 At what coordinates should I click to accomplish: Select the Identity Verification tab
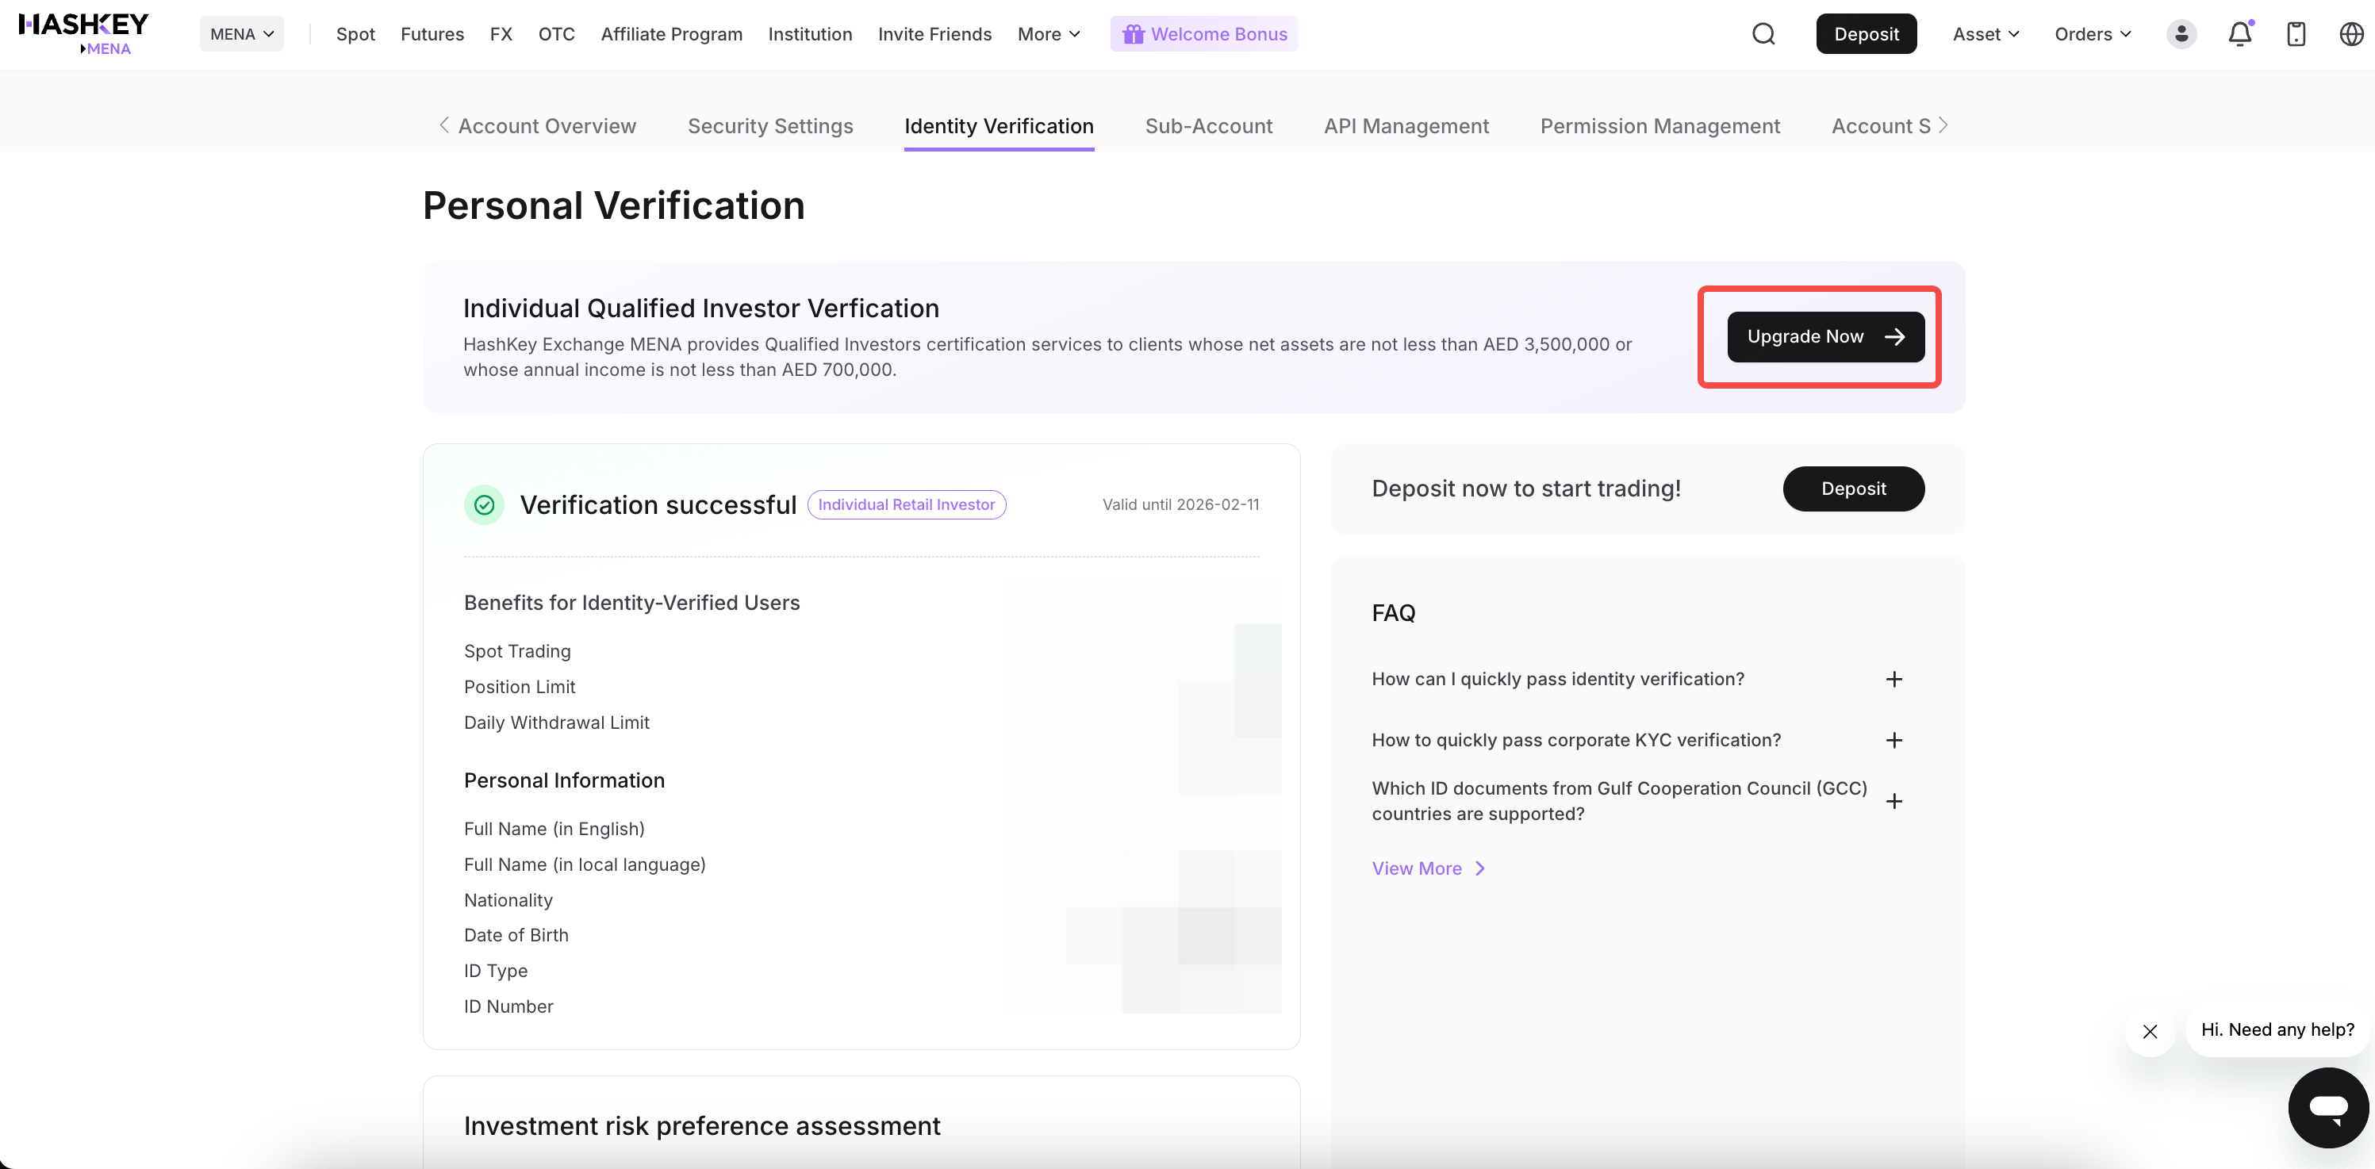coord(999,125)
